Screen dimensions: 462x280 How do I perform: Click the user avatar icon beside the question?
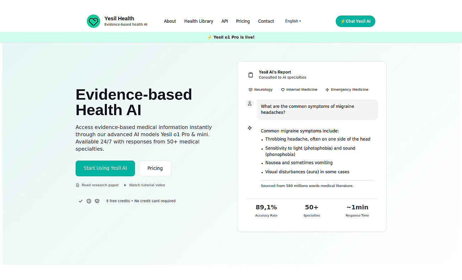tap(250, 103)
